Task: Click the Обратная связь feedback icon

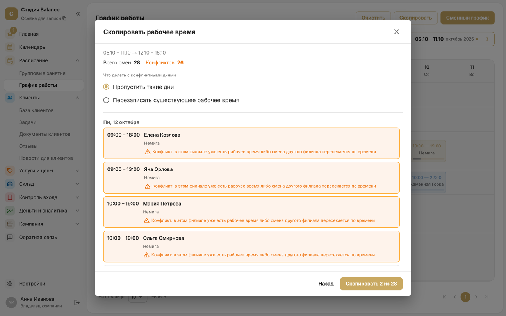Action: coord(10,237)
